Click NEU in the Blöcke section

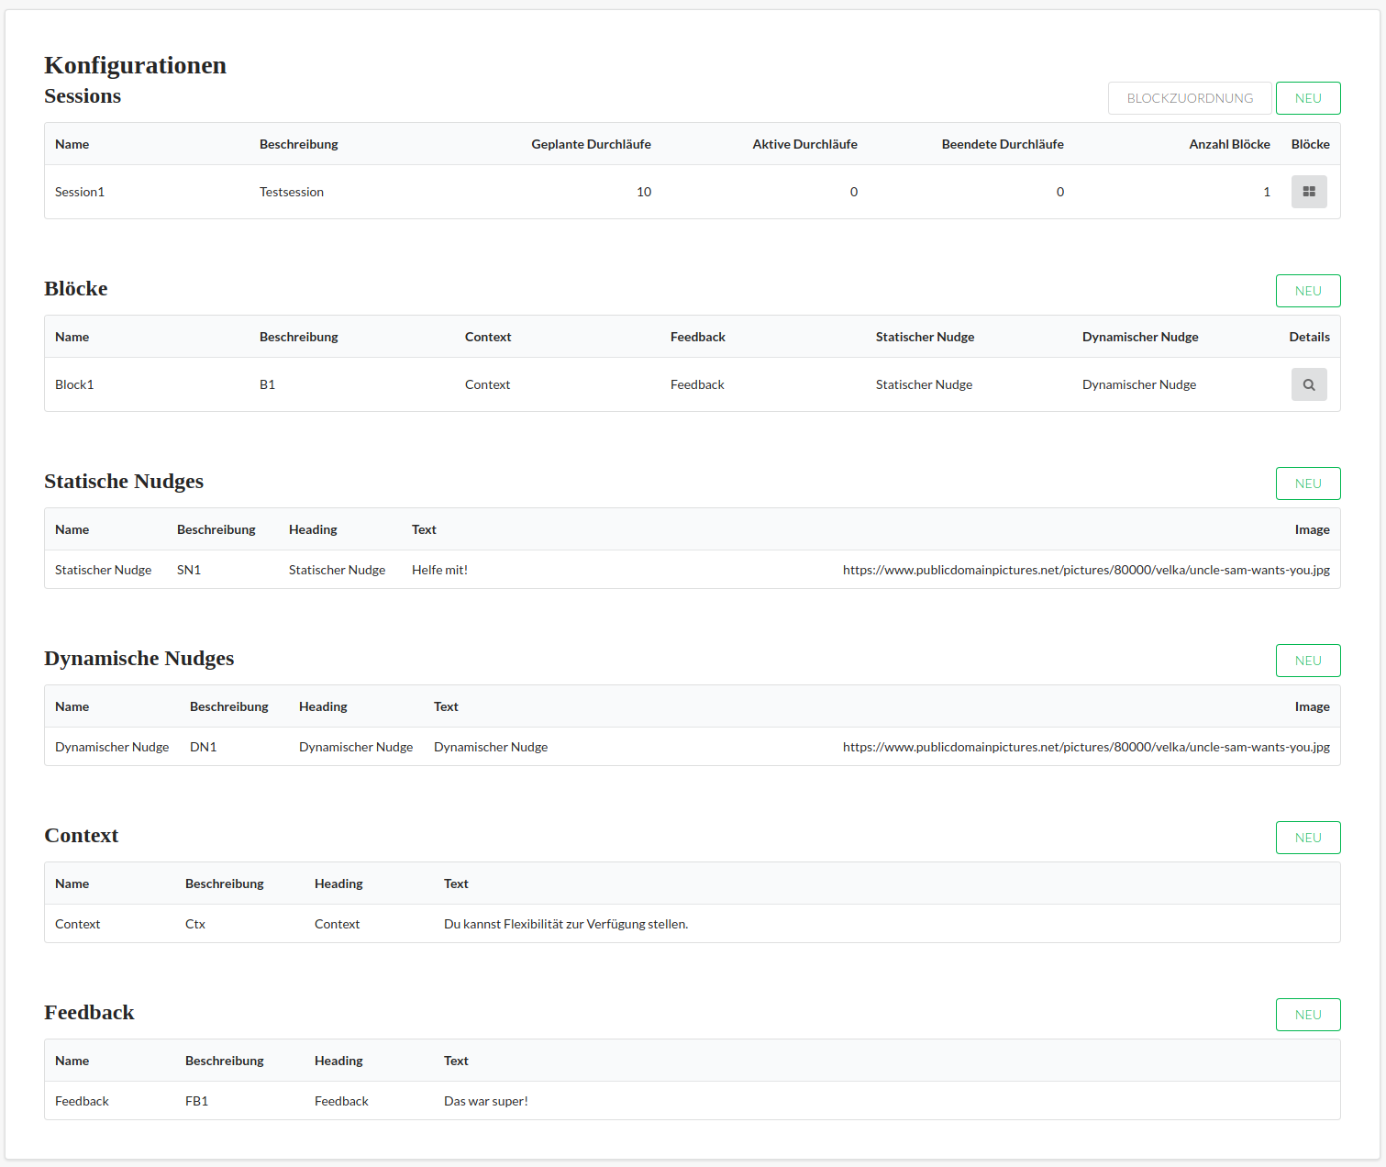[x=1308, y=291]
